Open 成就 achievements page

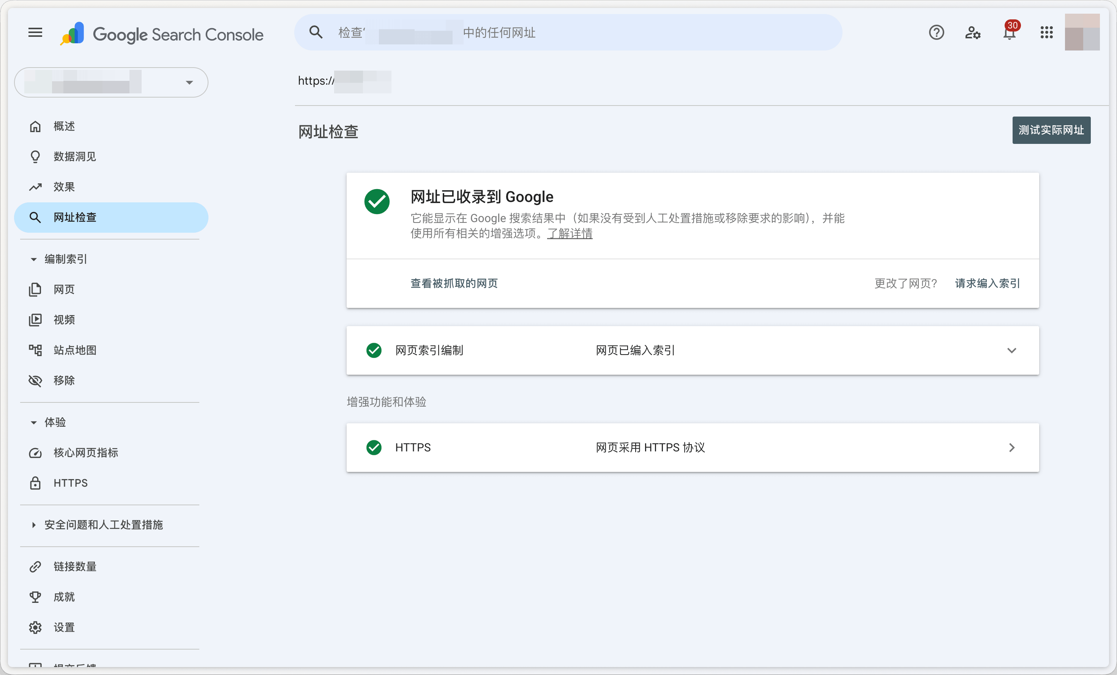(111, 596)
